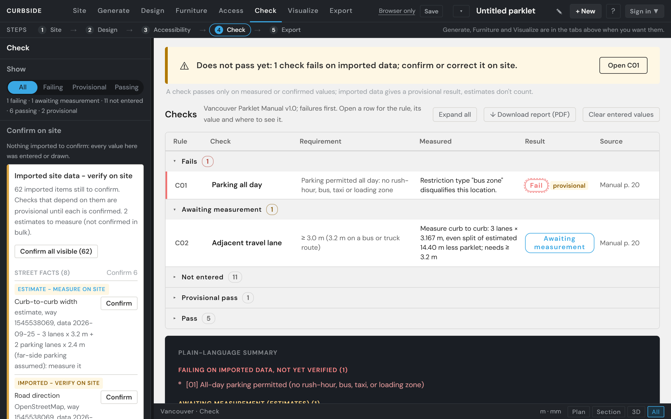
Task: Switch view to 3D
Action: point(636,411)
